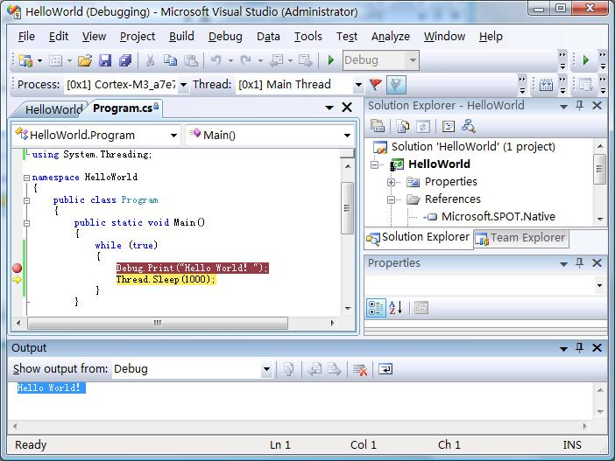Image resolution: width=615 pixels, height=461 pixels.
Task: Select the Solution Explorer bottom tab
Action: point(418,237)
